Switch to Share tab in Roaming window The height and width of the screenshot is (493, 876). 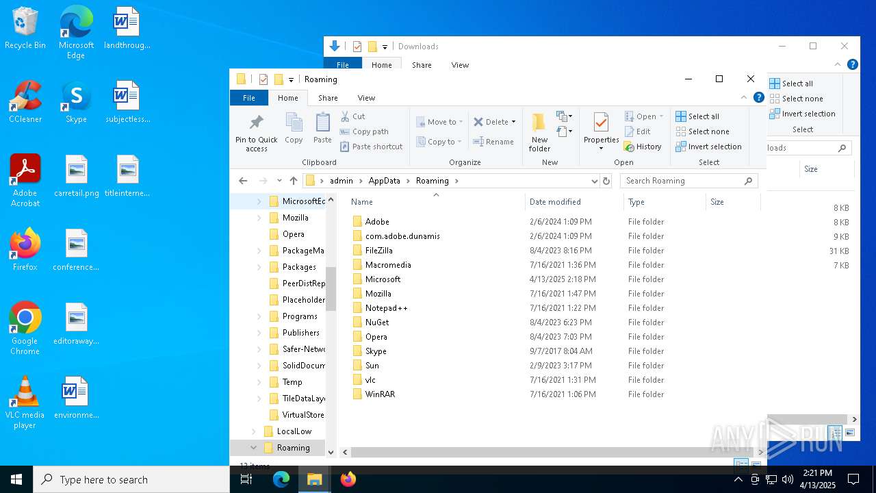pos(328,98)
